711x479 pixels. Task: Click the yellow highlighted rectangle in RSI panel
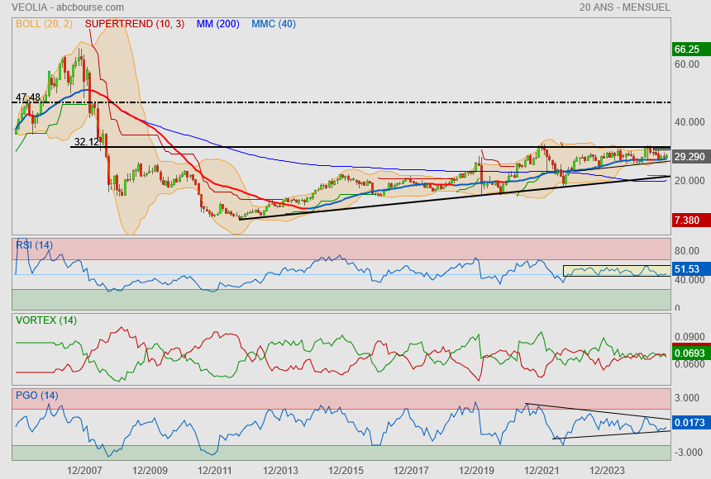[x=616, y=270]
